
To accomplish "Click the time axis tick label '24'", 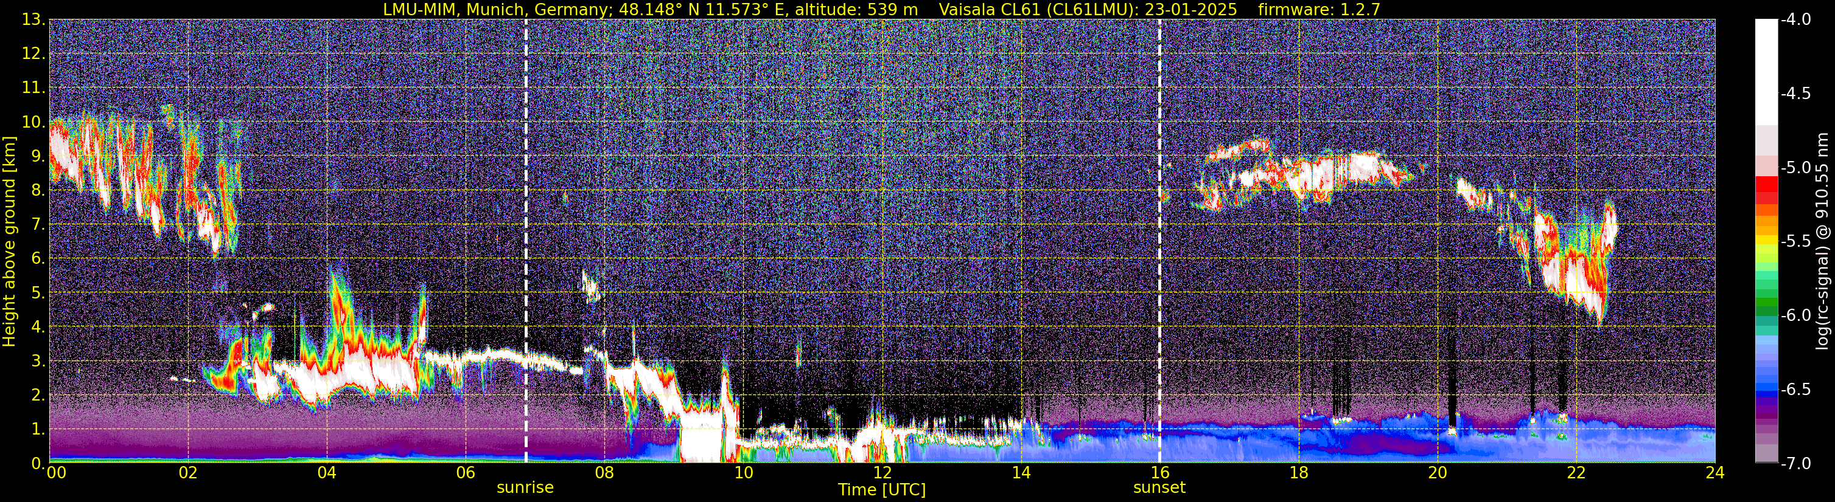I will tap(1715, 473).
